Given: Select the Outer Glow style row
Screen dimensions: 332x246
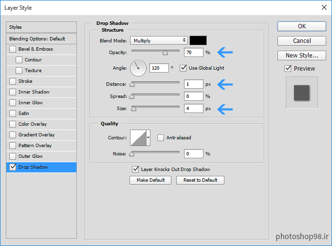Looking at the screenshot, I should pos(41,156).
